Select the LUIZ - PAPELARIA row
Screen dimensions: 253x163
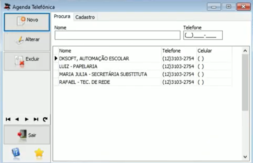pos(143,67)
